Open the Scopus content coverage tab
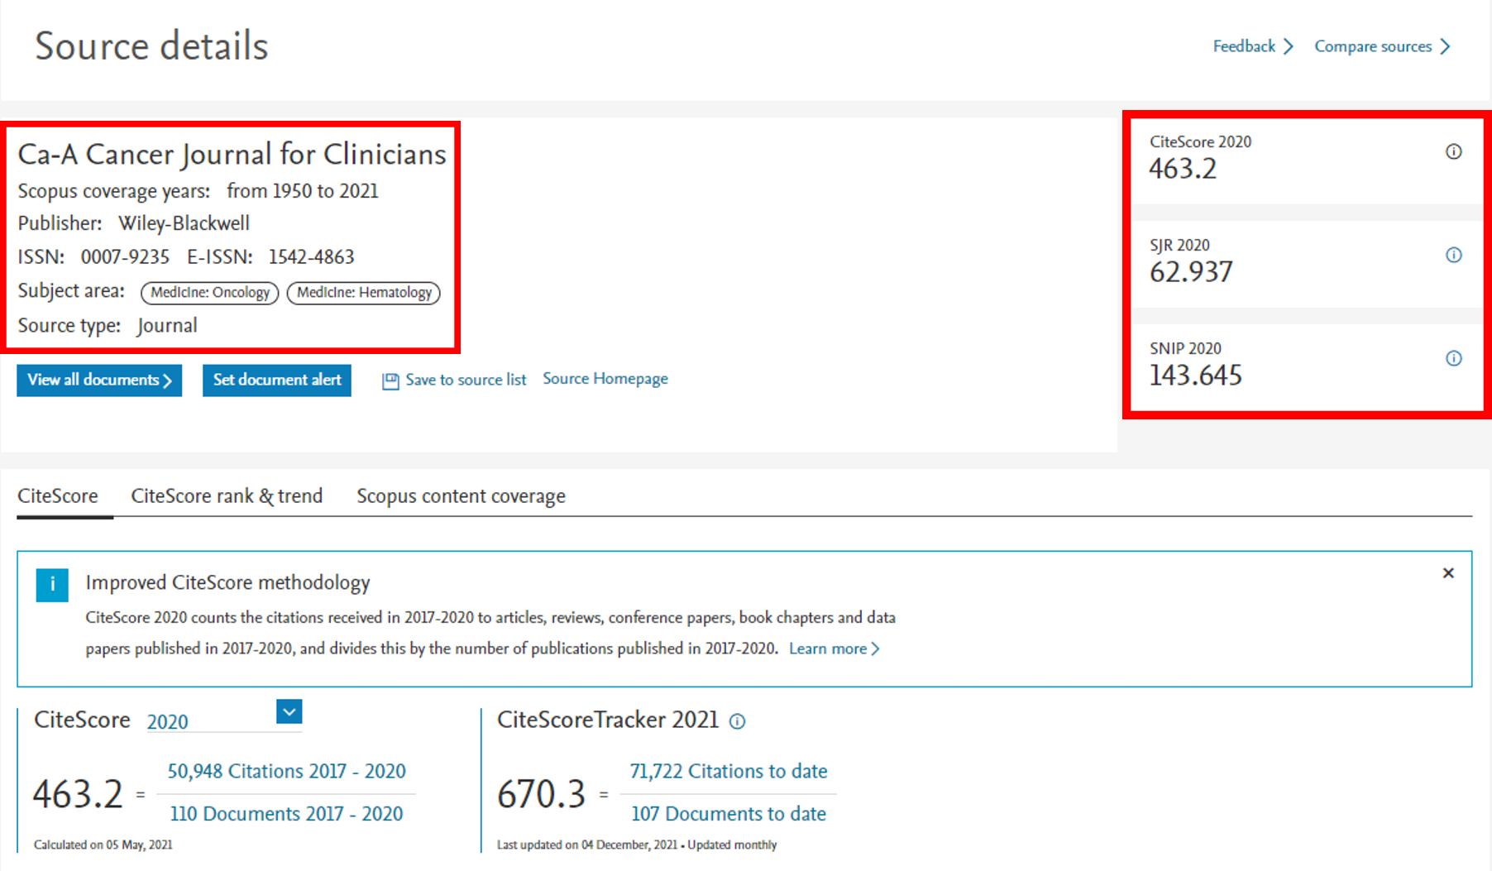1492x871 pixels. [461, 495]
